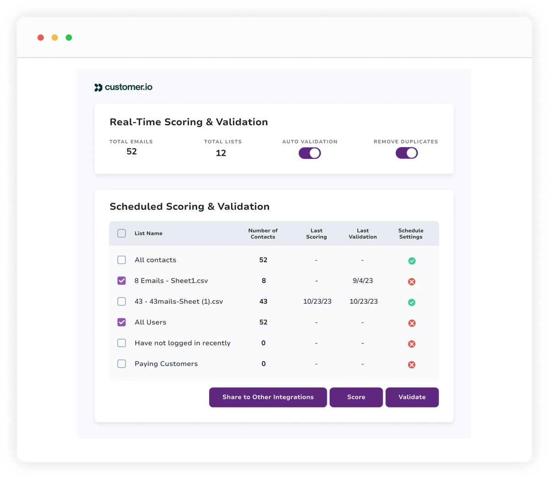The height and width of the screenshot is (479, 549).
Task: Click the Number of Contacts column header
Action: click(x=263, y=234)
